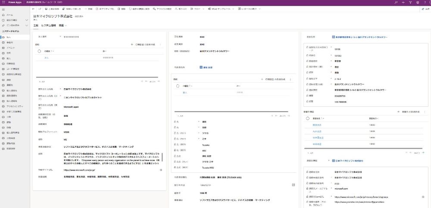Expand ピン留め済み in the sidebar
Viewport: 431px width, 208px height.
[x=27, y=25]
